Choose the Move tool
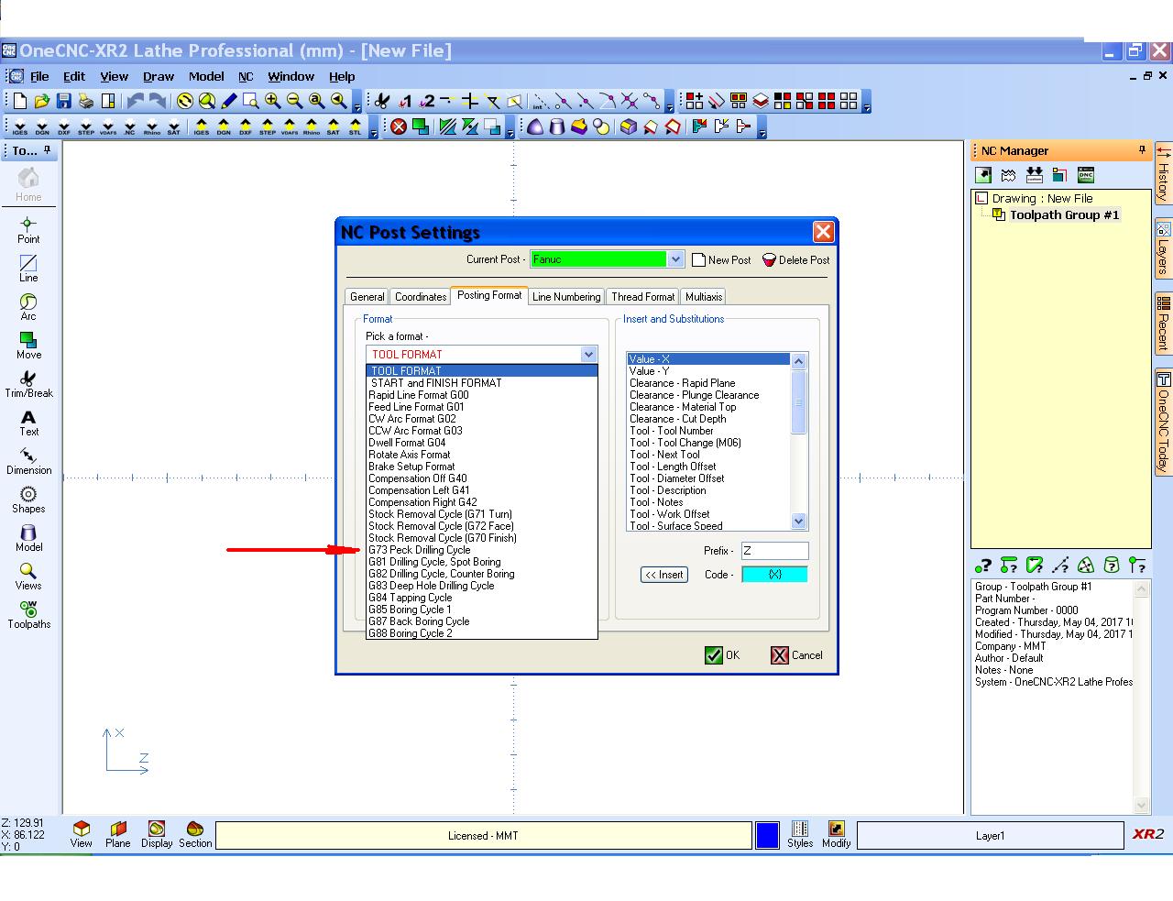The height and width of the screenshot is (901, 1173). pyautogui.click(x=28, y=346)
